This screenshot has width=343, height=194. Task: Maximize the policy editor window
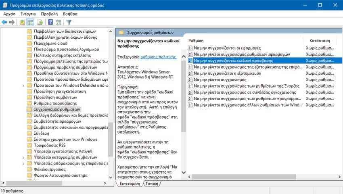(x=320, y=5)
